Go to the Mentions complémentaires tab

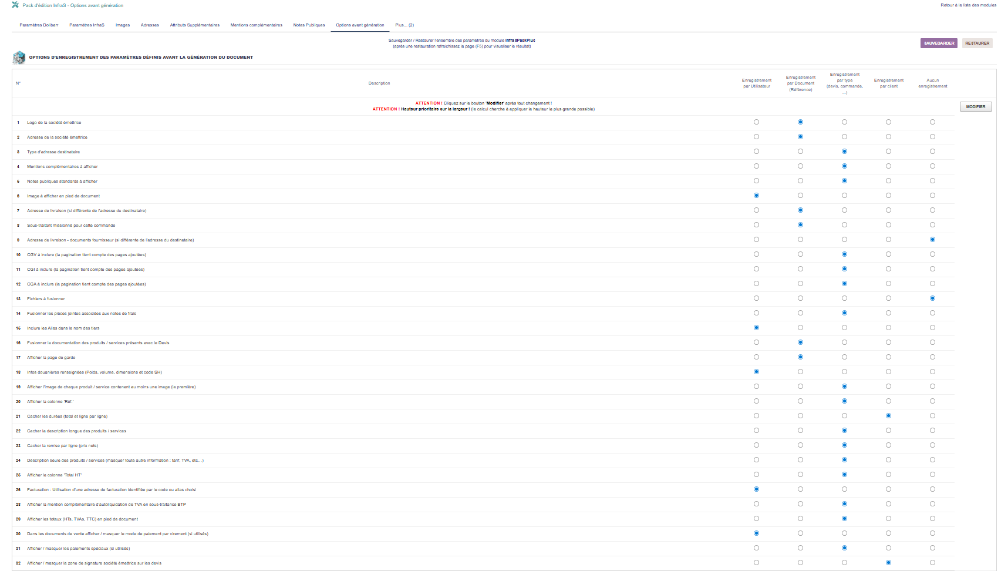click(x=256, y=25)
